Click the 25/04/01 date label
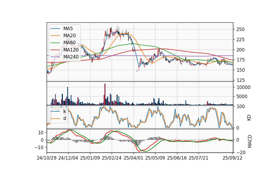This screenshot has width=259, height=186. 133,158
